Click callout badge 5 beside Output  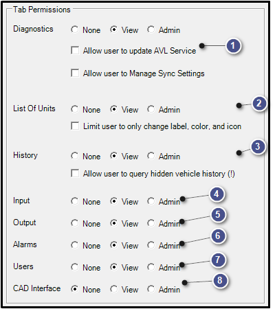[218, 214]
